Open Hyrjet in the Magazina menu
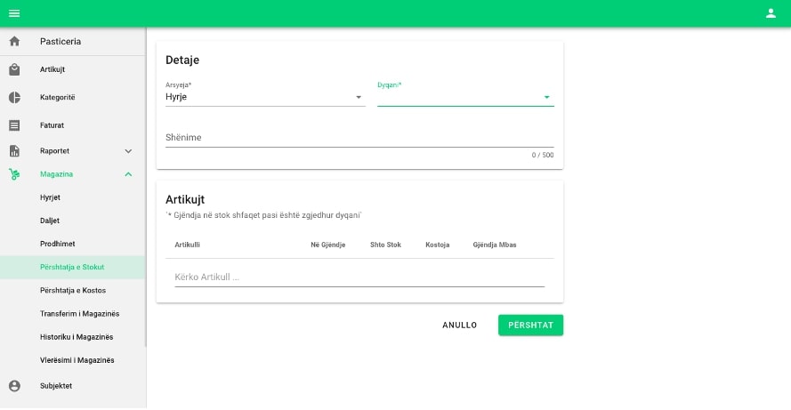This screenshot has height=410, width=791. 51,197
